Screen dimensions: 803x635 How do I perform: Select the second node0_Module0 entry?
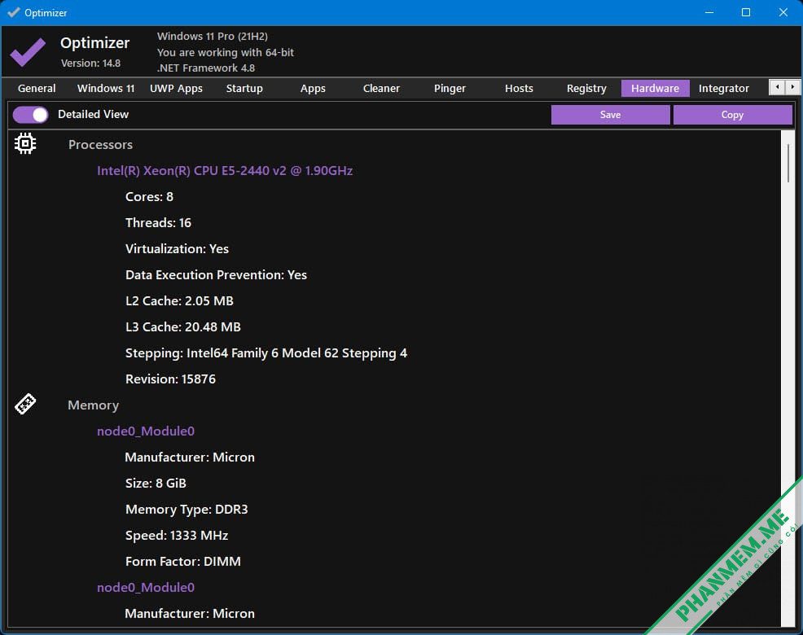pos(146,588)
